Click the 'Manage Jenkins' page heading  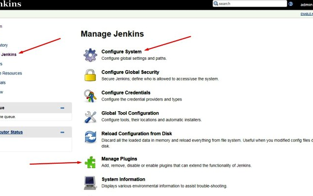click(112, 34)
